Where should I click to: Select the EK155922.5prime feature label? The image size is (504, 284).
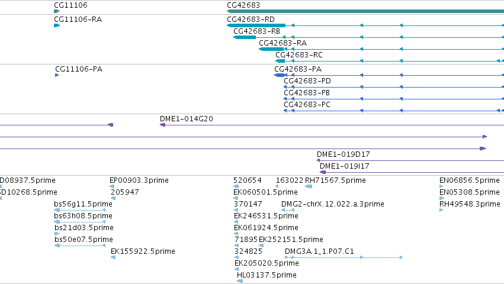point(143,251)
